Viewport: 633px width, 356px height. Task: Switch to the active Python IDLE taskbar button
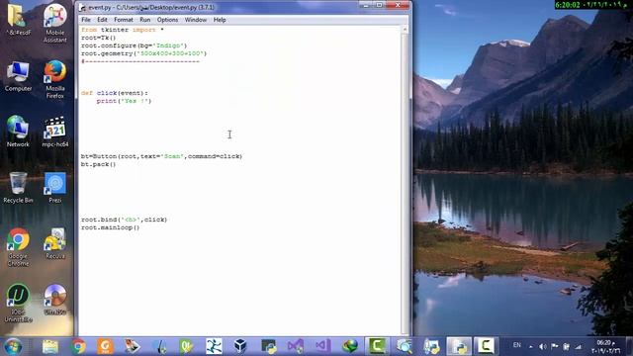point(459,346)
